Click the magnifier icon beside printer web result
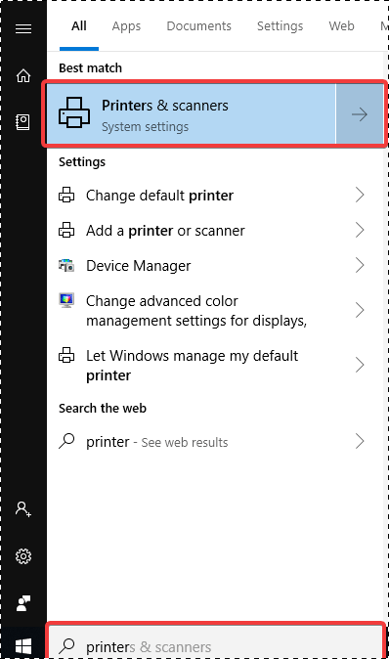Image resolution: width=389 pixels, height=659 pixels. click(x=66, y=441)
